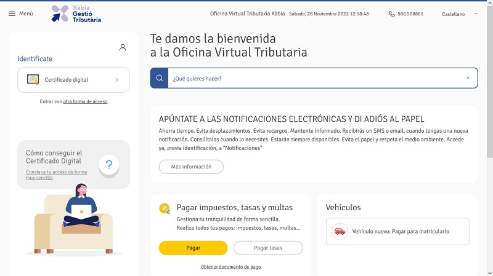The image size is (493, 276).
Task: Click the 'Vehículos' heading
Action: pos(343,207)
